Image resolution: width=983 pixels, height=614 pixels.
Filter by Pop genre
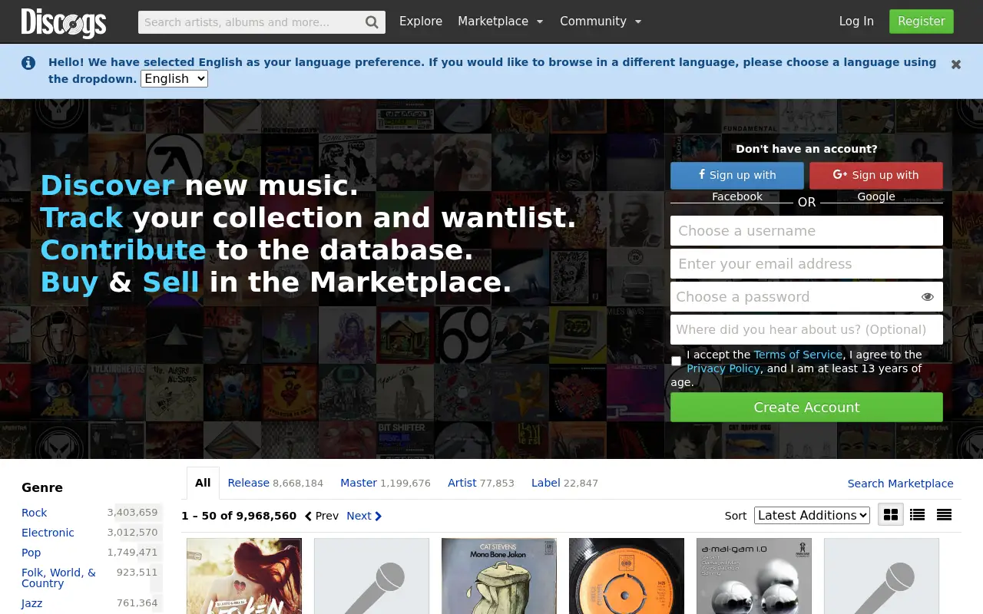point(31,553)
